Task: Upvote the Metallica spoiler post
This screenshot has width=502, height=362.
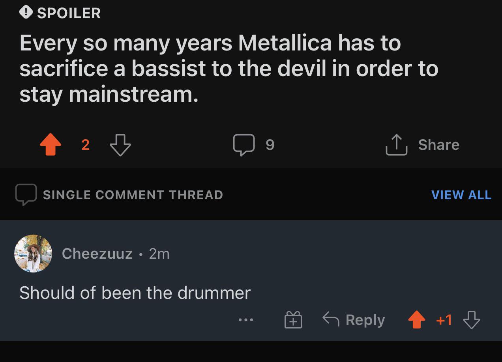Action: (x=51, y=145)
